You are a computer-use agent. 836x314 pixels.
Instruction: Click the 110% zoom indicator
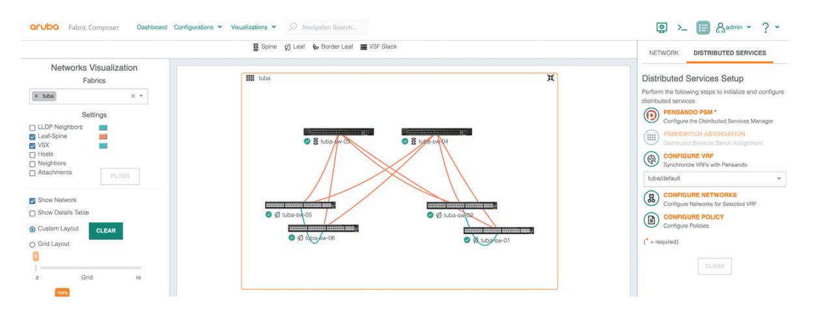coord(62,293)
